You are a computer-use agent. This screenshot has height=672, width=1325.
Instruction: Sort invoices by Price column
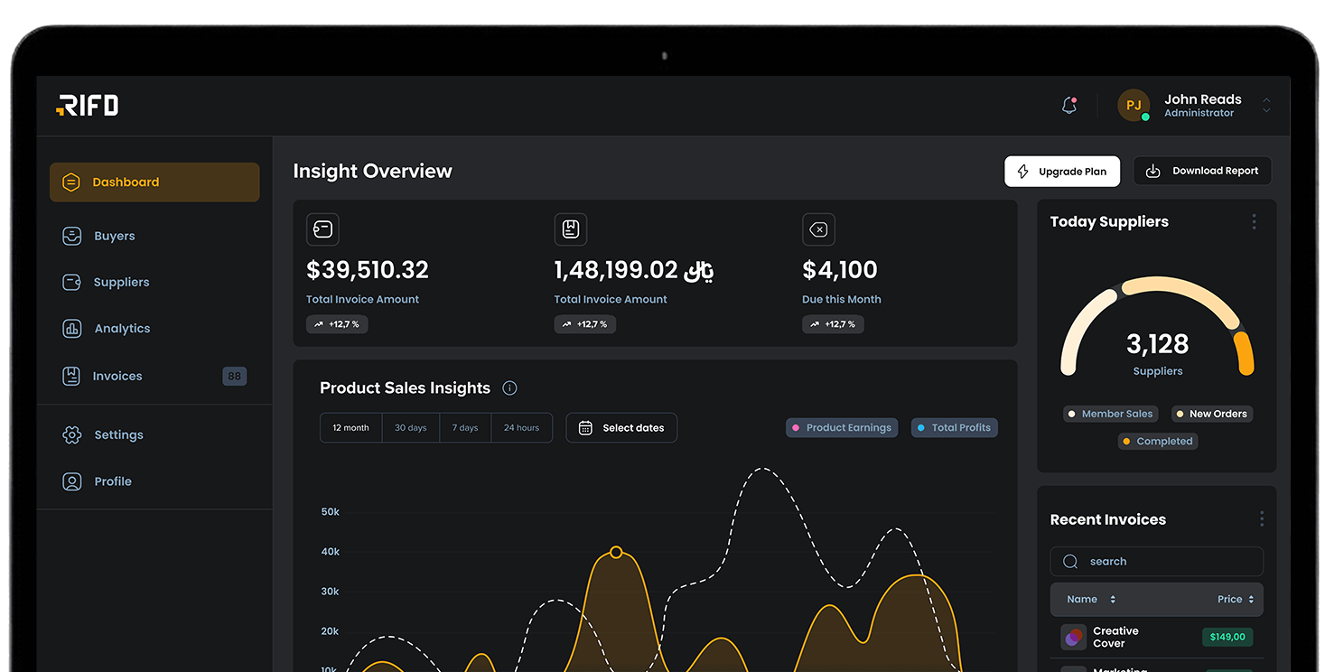[1236, 600]
